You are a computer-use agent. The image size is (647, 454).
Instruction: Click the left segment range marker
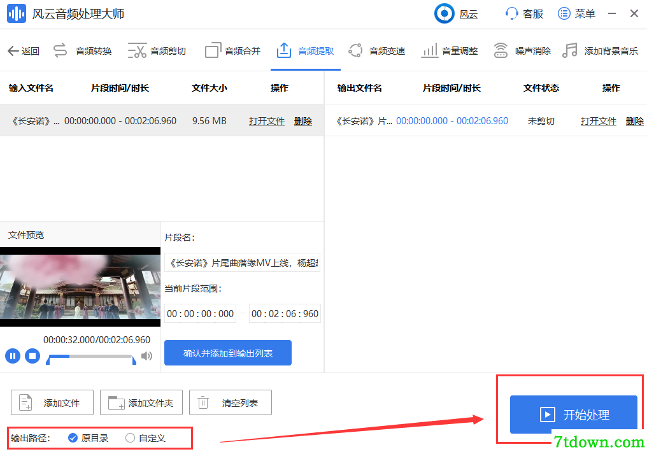point(48,361)
